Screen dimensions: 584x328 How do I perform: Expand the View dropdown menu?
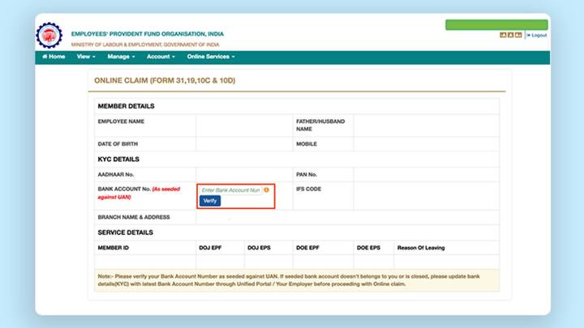click(86, 57)
